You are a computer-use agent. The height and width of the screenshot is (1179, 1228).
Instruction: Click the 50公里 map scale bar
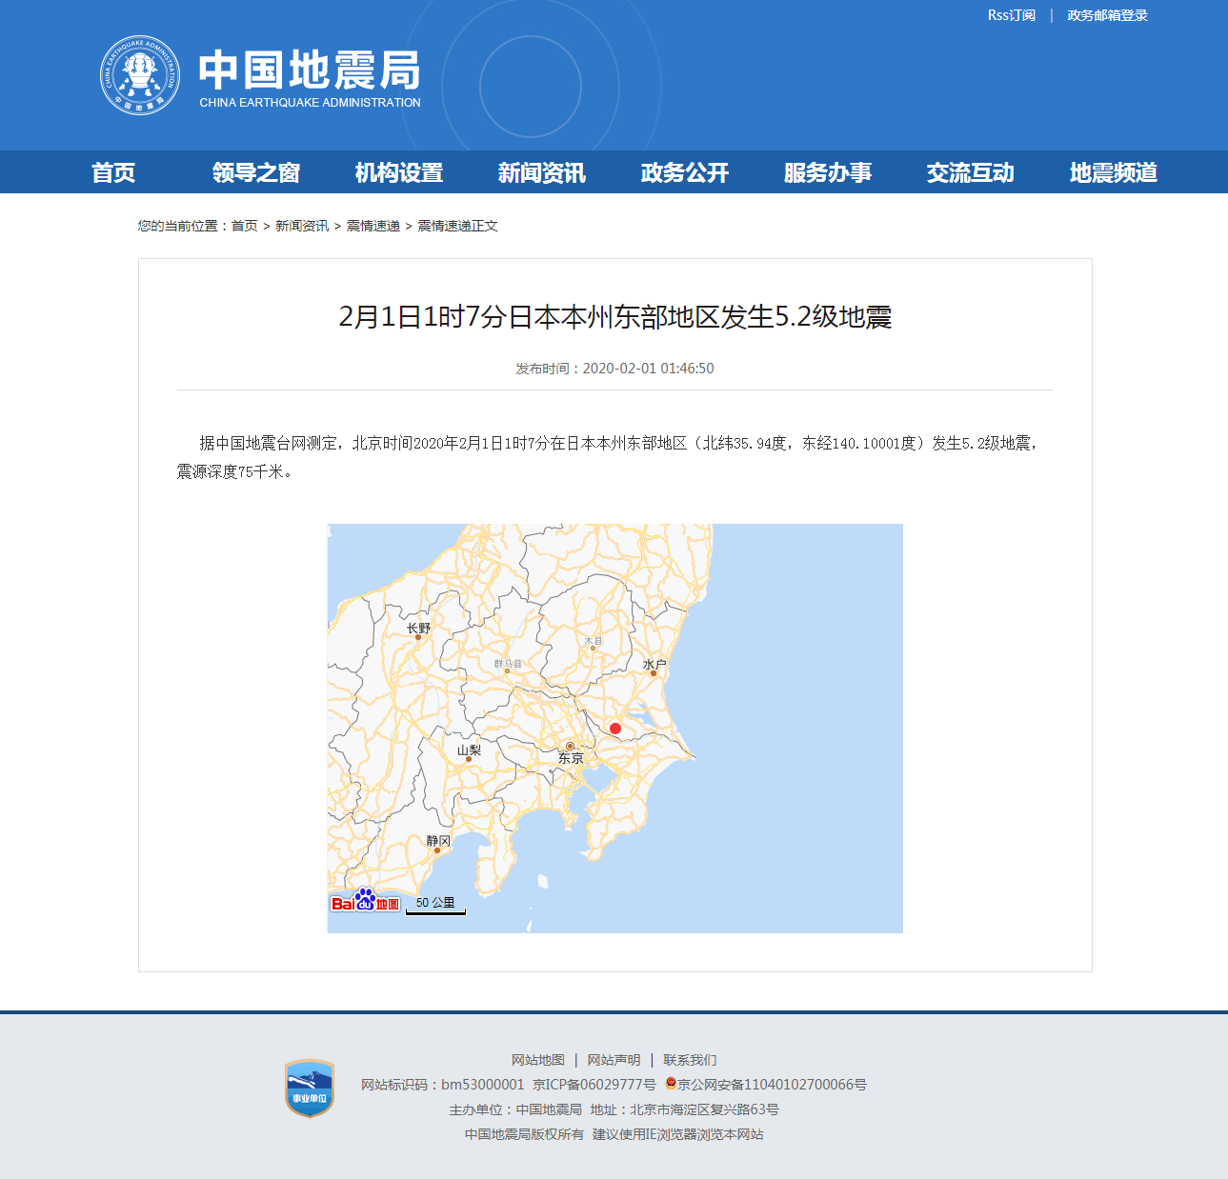click(436, 904)
